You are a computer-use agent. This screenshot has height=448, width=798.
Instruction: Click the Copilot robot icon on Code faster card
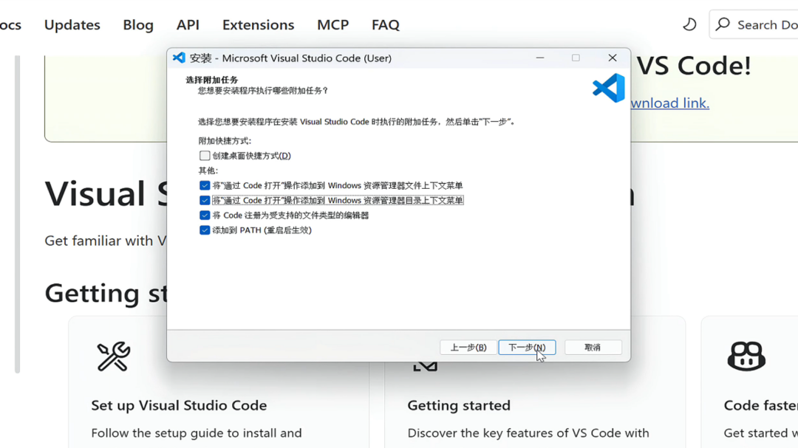tap(746, 356)
